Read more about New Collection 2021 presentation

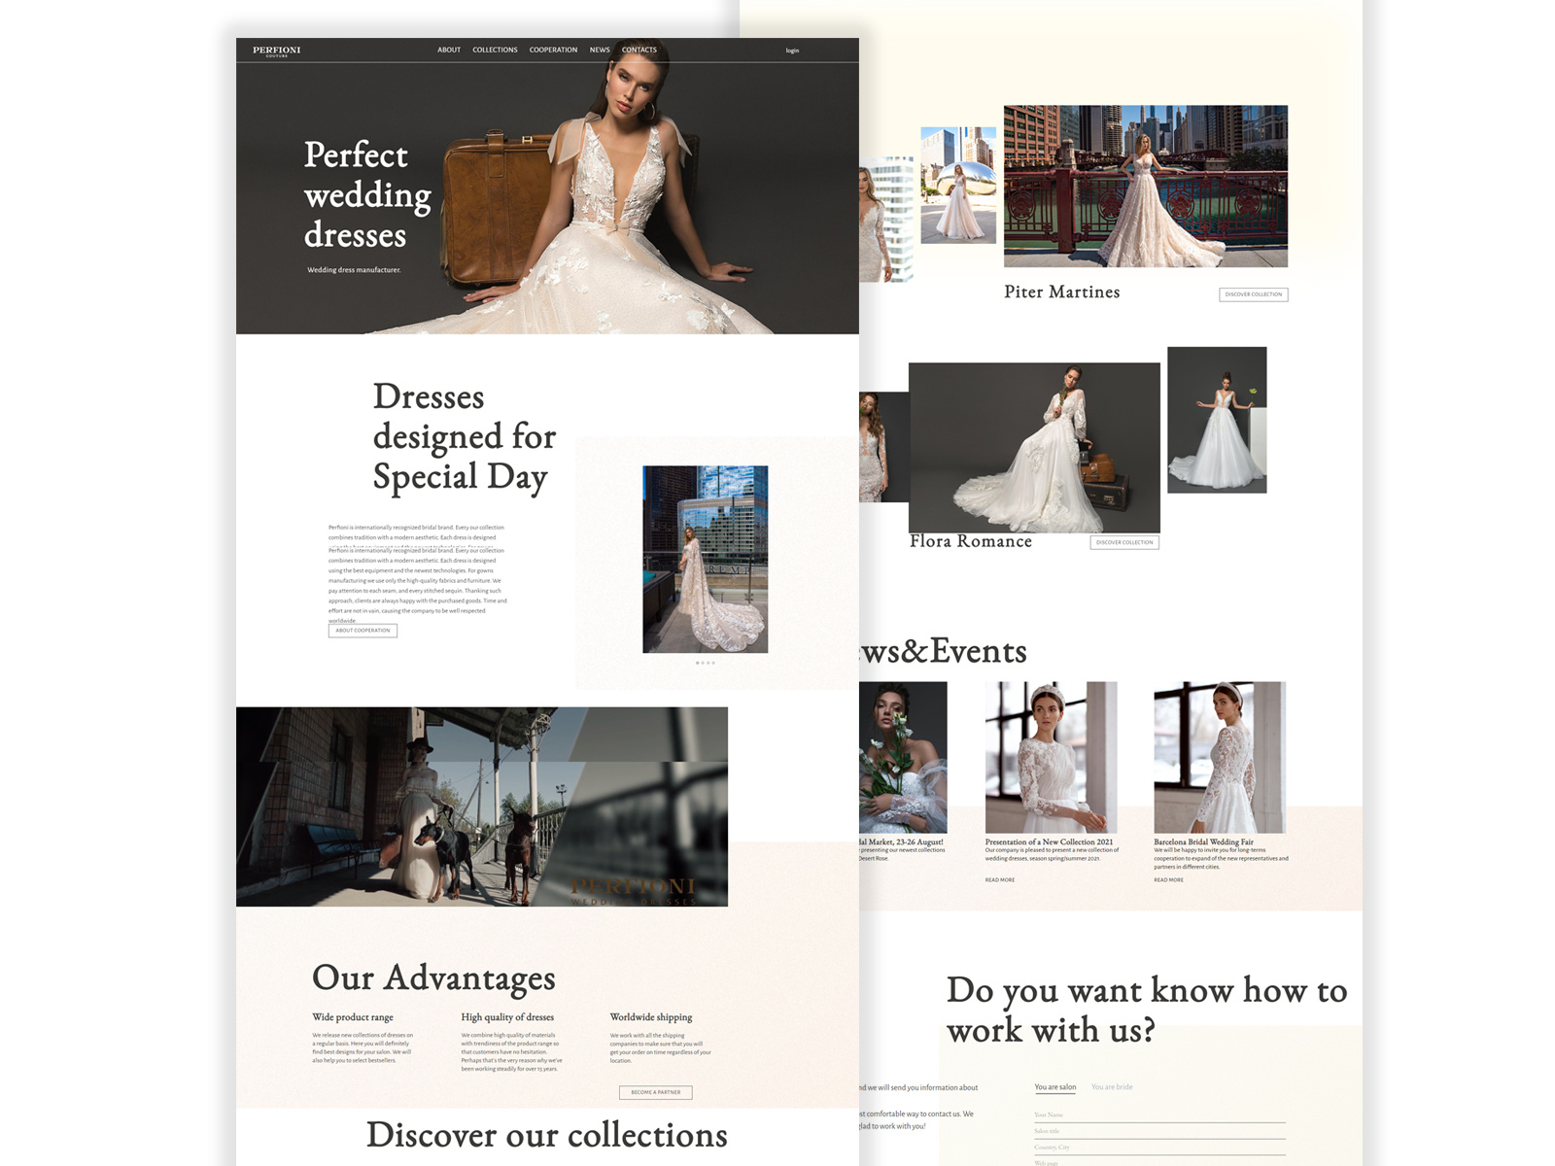999,880
